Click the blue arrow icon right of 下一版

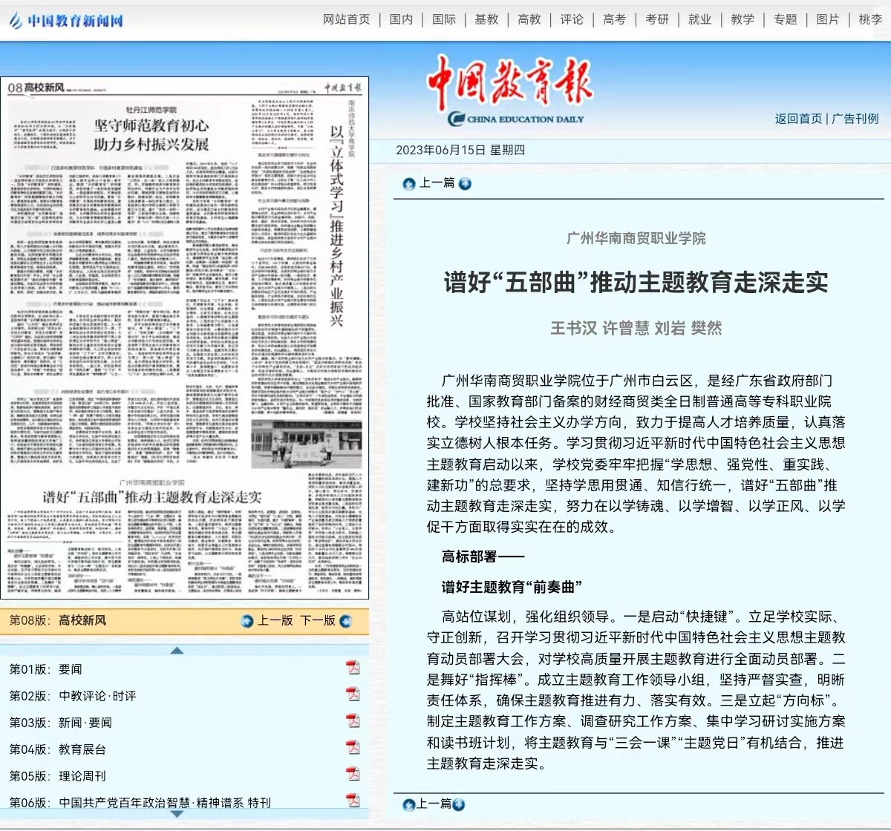pos(344,622)
